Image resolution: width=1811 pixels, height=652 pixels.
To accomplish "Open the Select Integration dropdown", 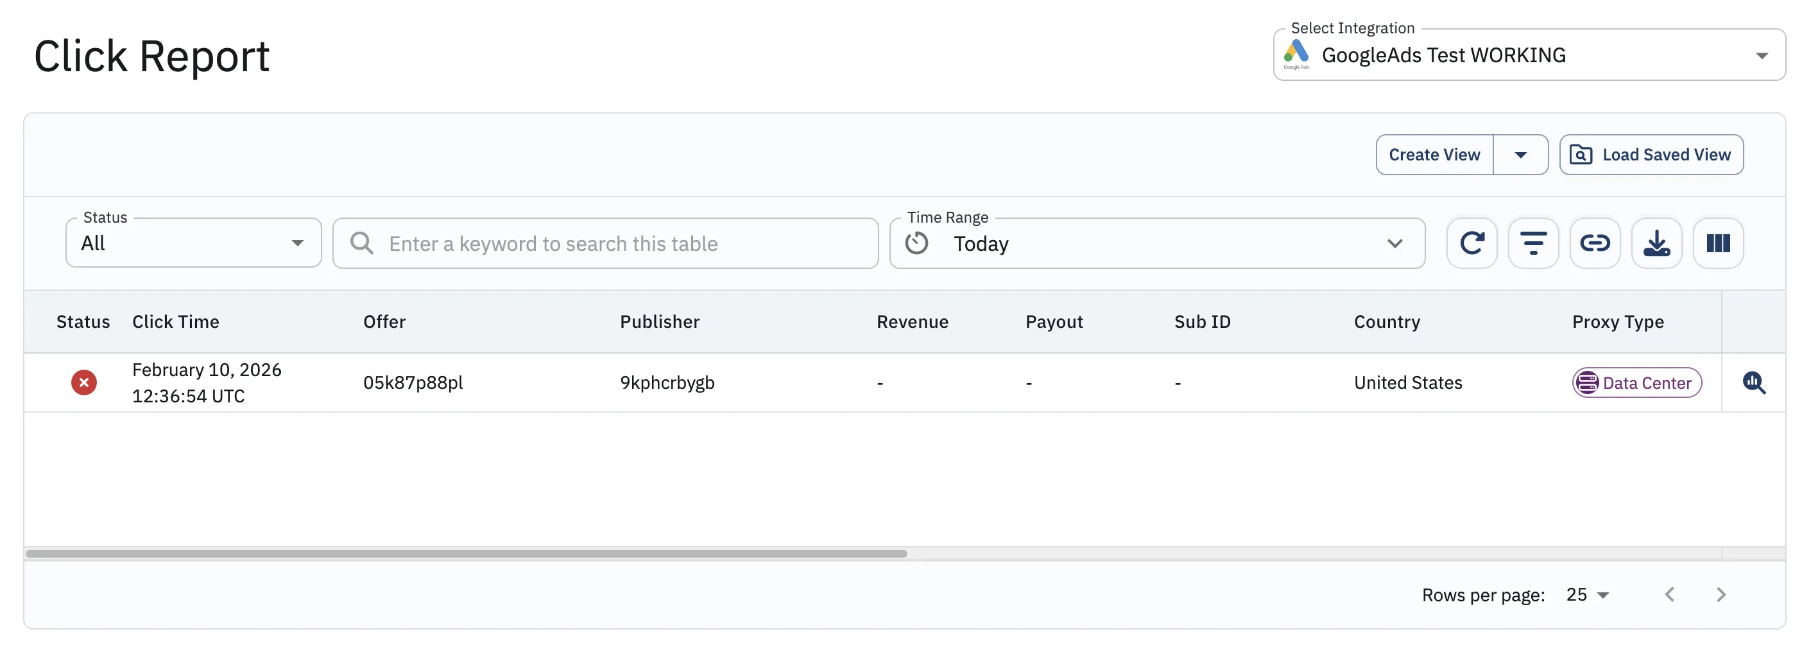I will (1529, 55).
